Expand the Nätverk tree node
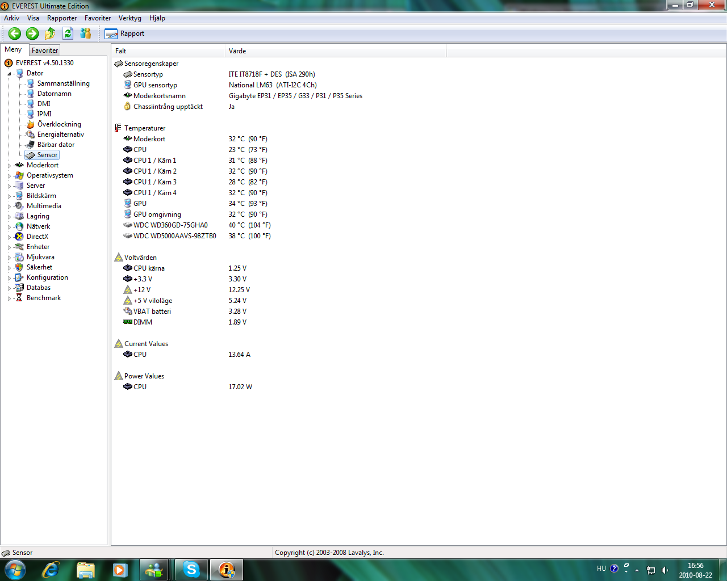The width and height of the screenshot is (727, 581). point(9,227)
